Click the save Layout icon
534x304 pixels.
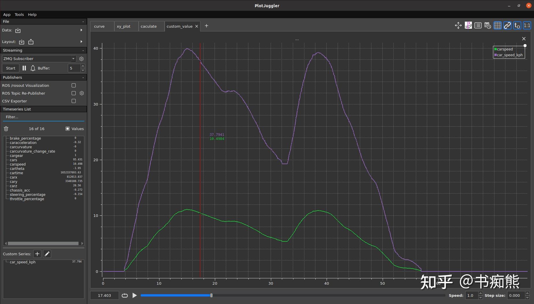(31, 42)
